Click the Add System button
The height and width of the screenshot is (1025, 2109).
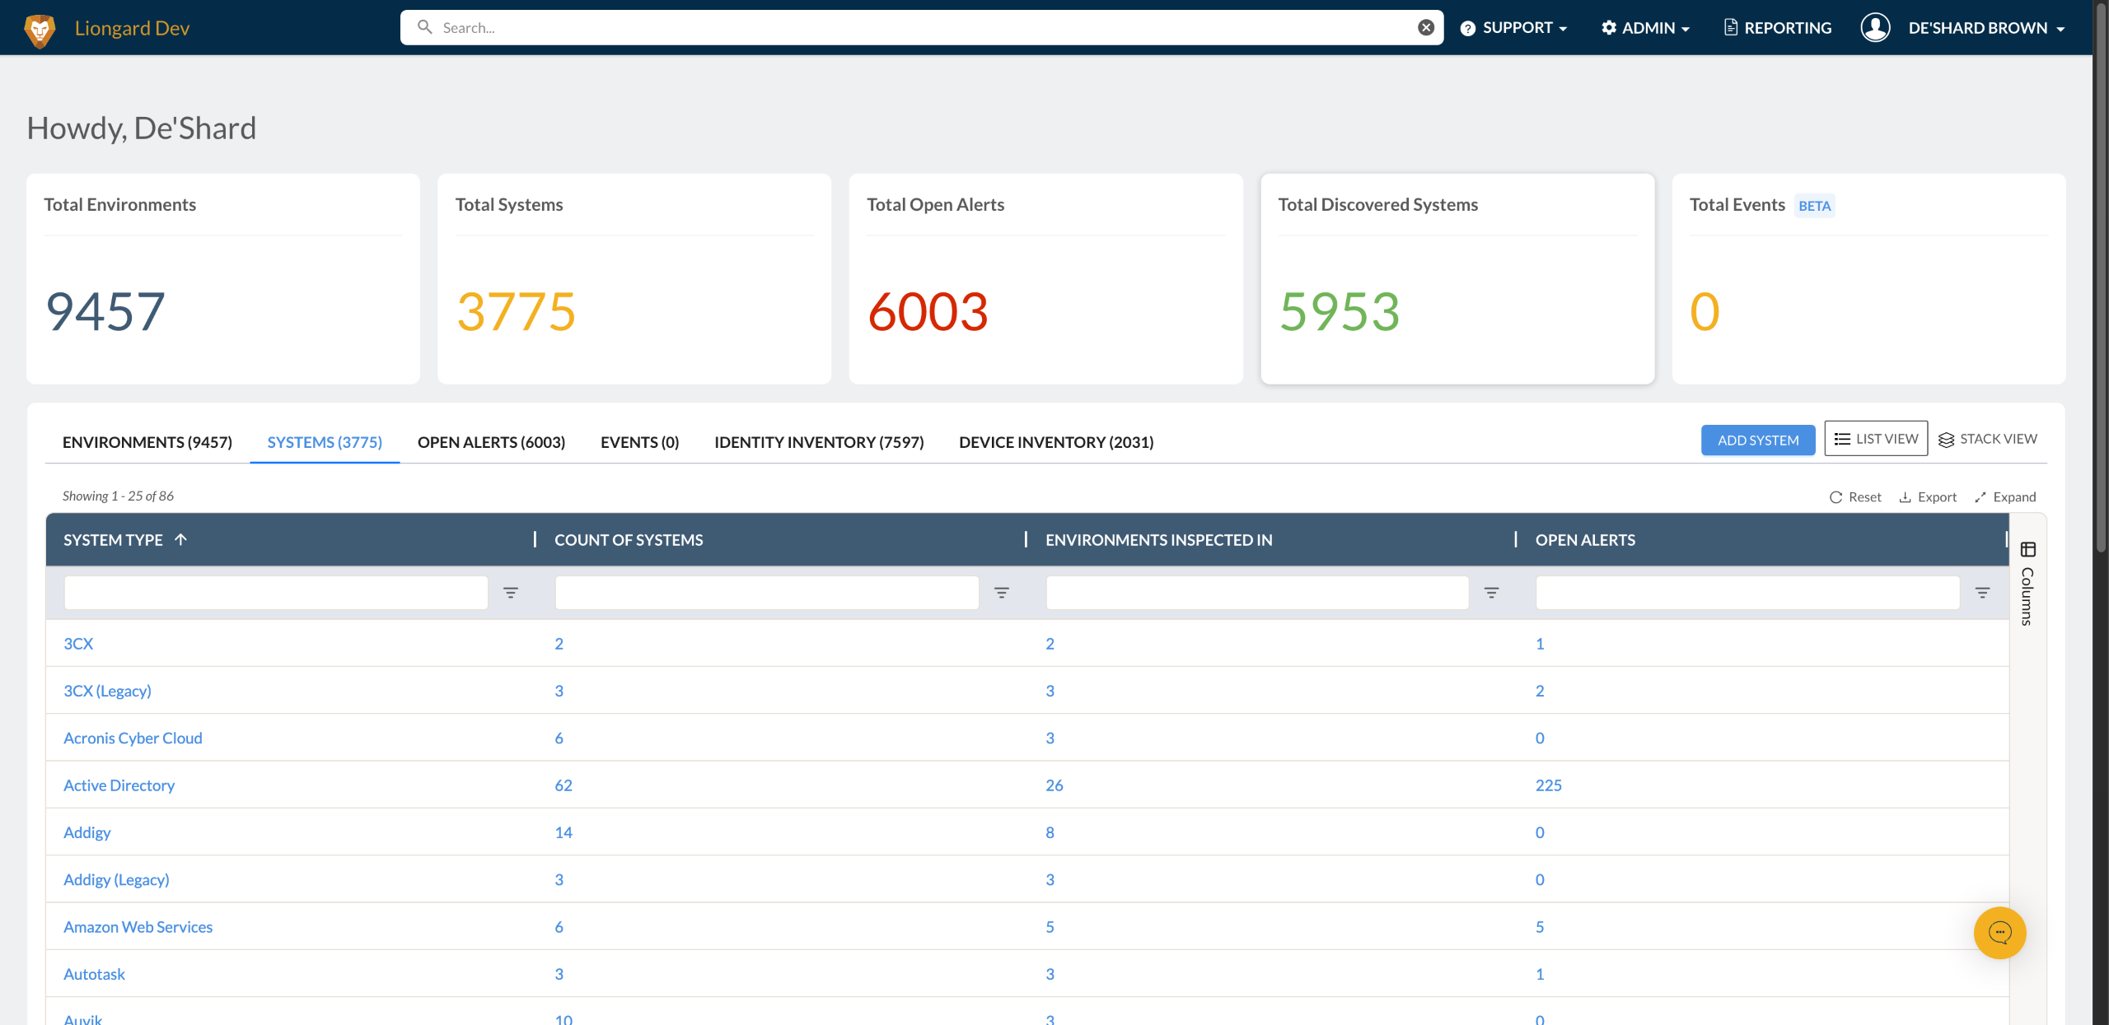(x=1757, y=440)
